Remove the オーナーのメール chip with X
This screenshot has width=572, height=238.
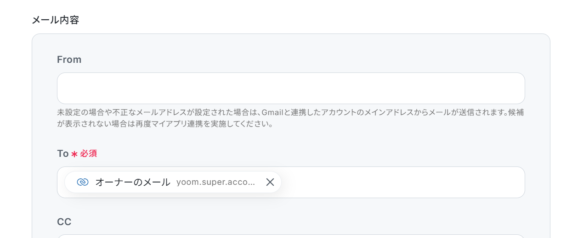[x=270, y=182]
